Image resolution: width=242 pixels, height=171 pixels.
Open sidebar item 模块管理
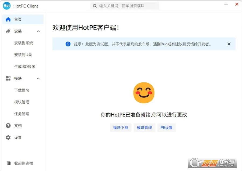click(x=22, y=102)
